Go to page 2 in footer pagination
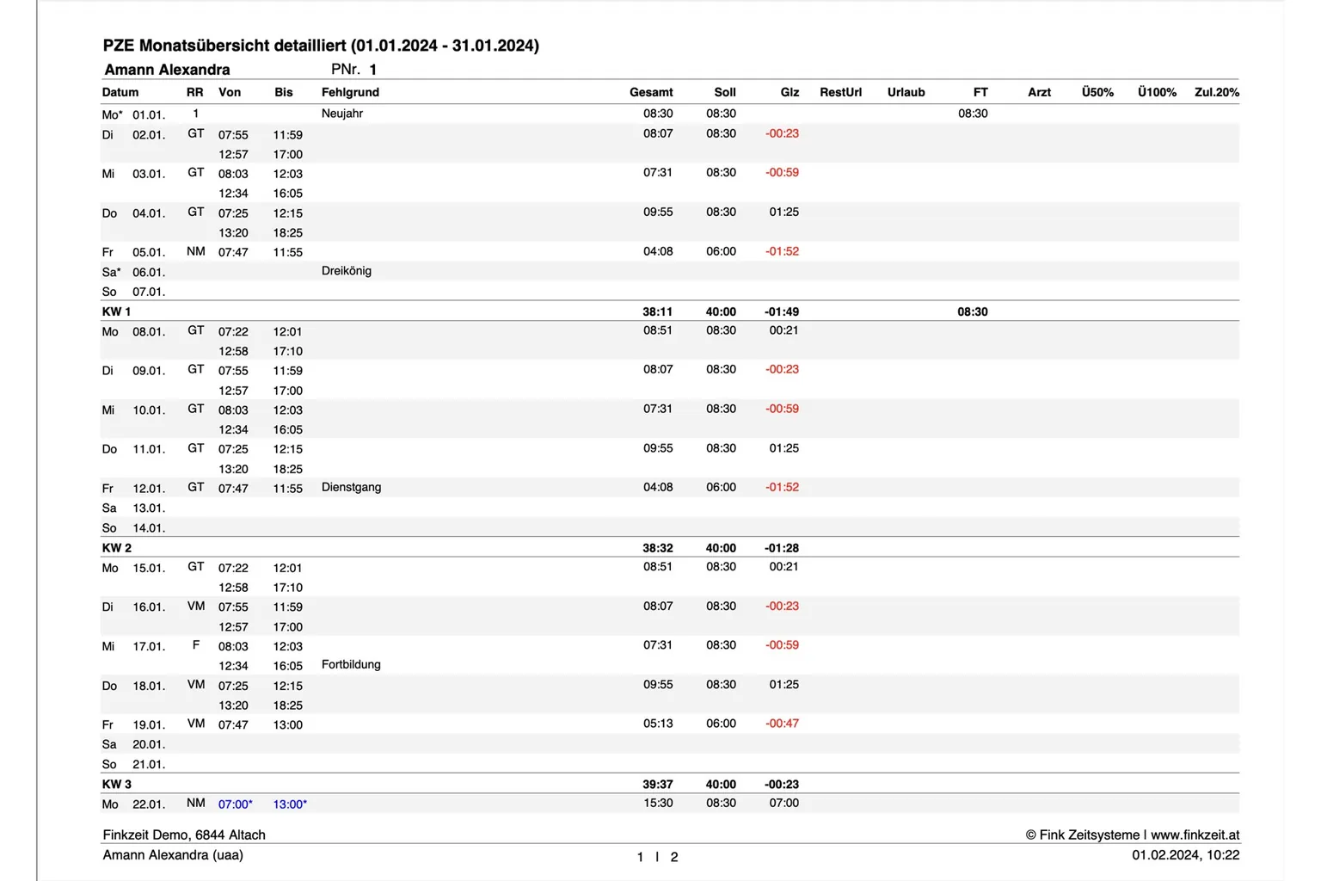1321x881 pixels. (674, 857)
